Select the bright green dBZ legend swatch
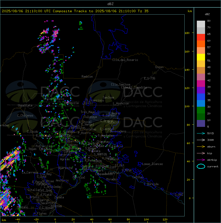 (x=201, y=110)
